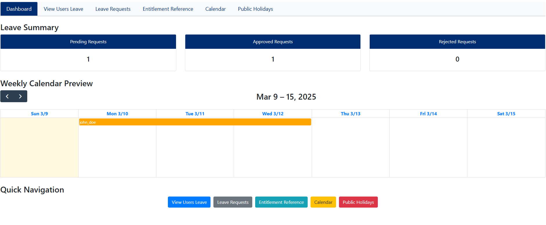Image resolution: width=546 pixels, height=225 pixels.
Task: Select the Mon 3/10 column header
Action: click(x=117, y=114)
